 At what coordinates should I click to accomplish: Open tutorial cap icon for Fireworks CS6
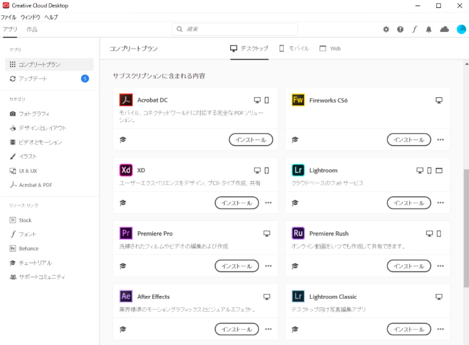point(295,140)
